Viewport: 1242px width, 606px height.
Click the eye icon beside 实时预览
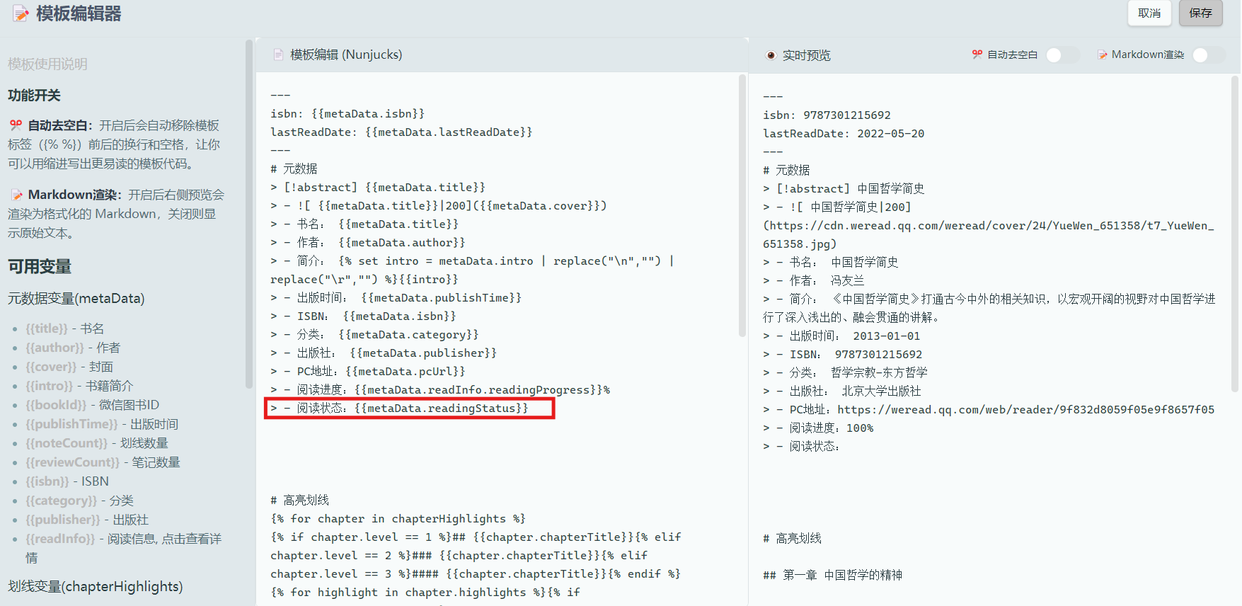coord(771,55)
